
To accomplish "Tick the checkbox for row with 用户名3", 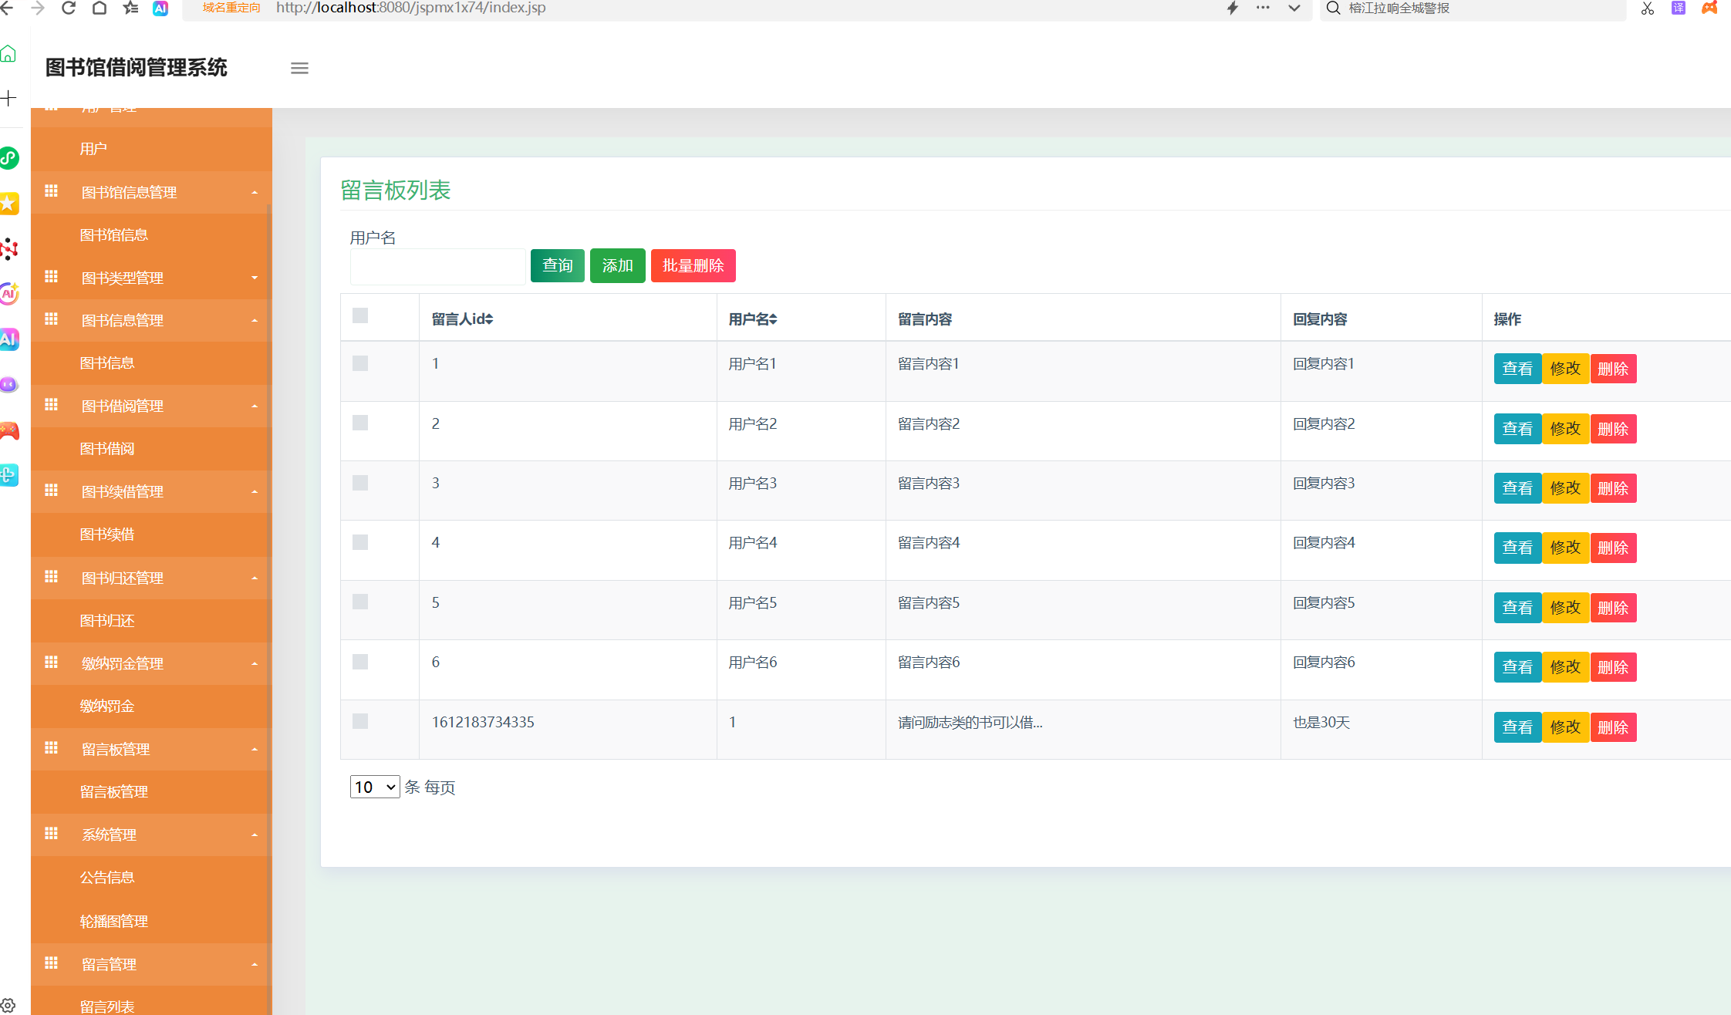I will point(360,483).
